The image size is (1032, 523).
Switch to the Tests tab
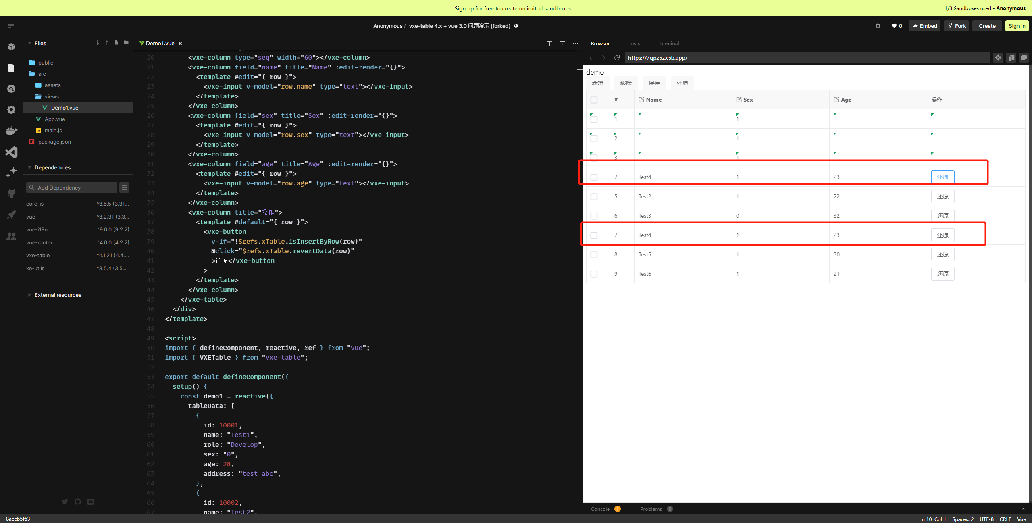(x=634, y=43)
